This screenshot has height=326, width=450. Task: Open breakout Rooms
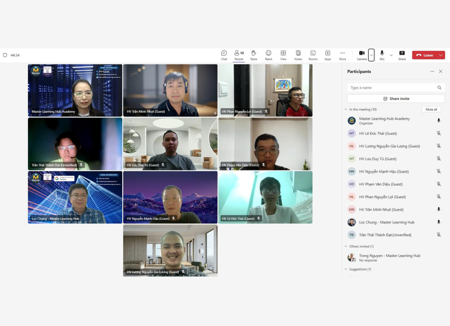tap(313, 55)
